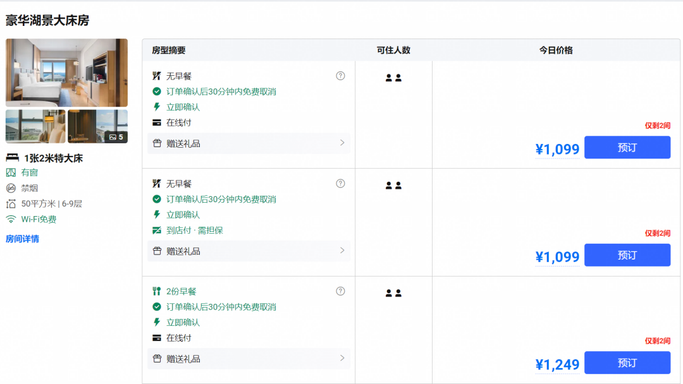Click the 到店付 · 需担保 text

tap(194, 231)
